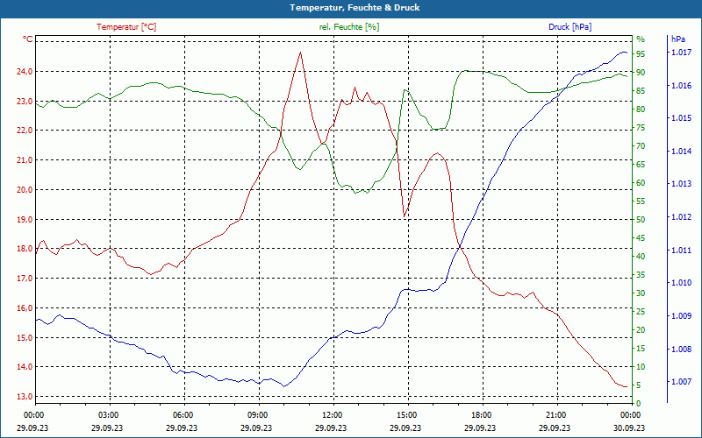The height and width of the screenshot is (438, 702).
Task: Click the 1.015 pressure axis value
Action: click(x=681, y=118)
